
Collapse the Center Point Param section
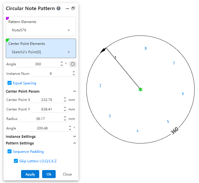click(74, 91)
